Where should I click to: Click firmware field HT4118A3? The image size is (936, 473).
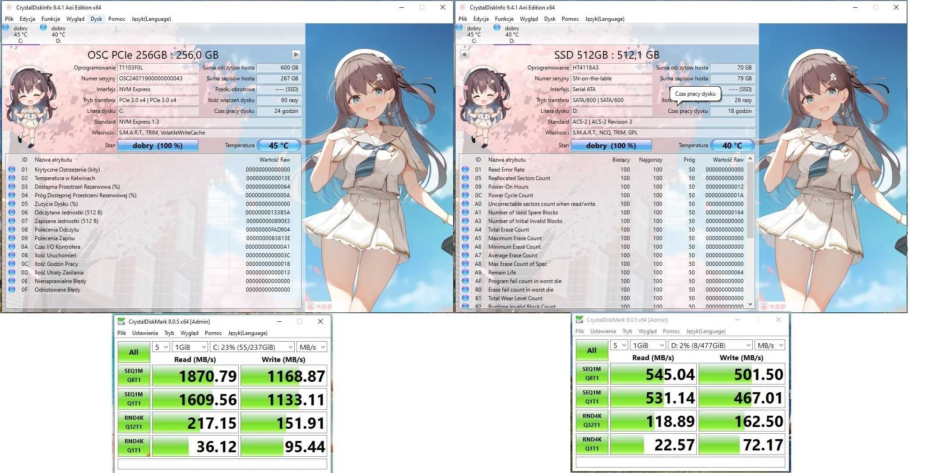point(612,68)
